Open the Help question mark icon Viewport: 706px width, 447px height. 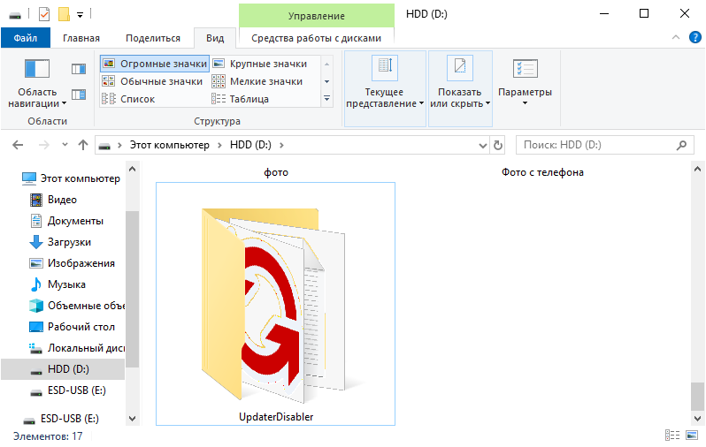(x=695, y=37)
